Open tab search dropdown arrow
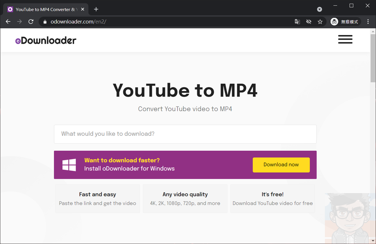Viewport: 376px width, 244px height. pyautogui.click(x=319, y=9)
